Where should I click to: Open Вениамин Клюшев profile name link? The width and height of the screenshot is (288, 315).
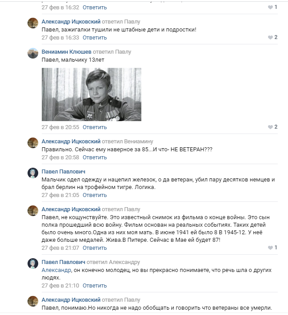tap(66, 52)
